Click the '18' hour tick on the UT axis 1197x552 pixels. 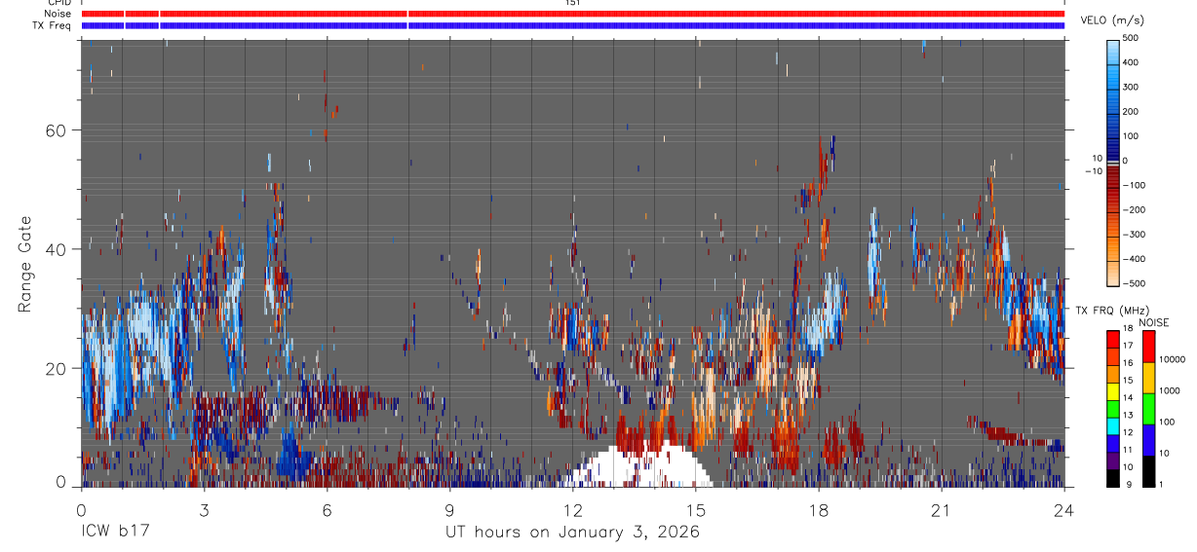coord(819,509)
